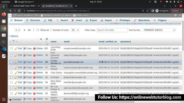Viewport: 184px width, 103px height.
Task: Open the column options dropdown arrow near id
Action: tap(41, 39)
